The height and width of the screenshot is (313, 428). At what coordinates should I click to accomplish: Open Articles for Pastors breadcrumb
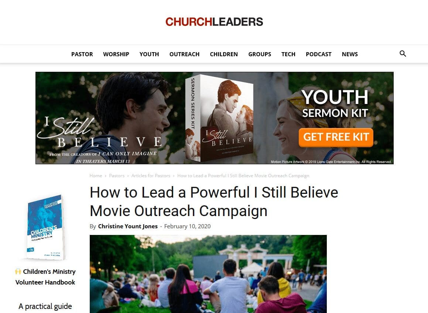click(x=151, y=175)
